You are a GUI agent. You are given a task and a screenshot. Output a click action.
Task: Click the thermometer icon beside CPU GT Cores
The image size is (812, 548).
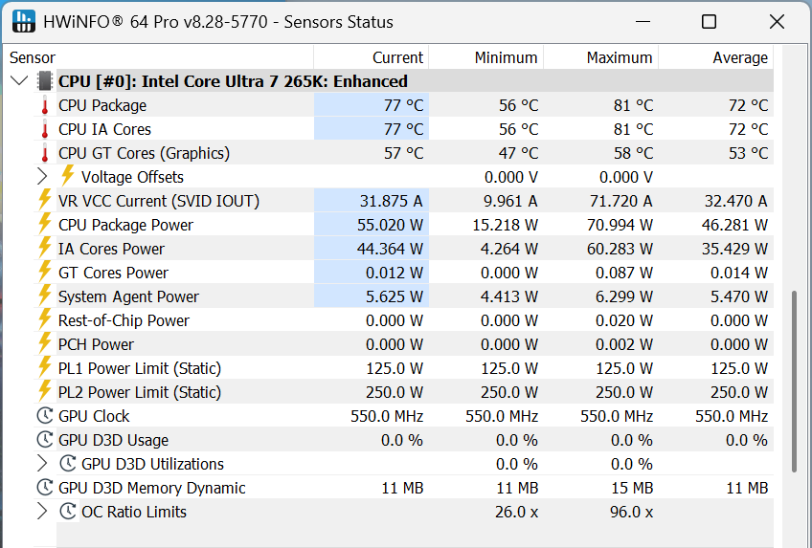pyautogui.click(x=44, y=153)
